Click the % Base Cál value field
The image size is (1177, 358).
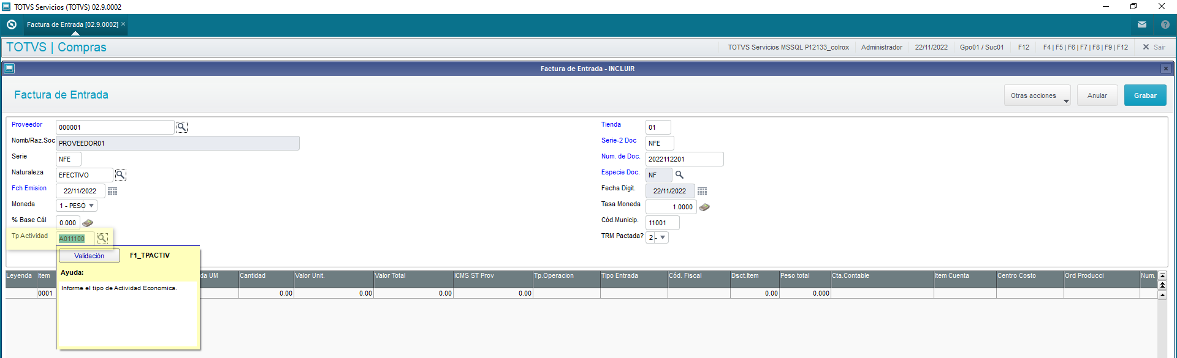coord(68,223)
